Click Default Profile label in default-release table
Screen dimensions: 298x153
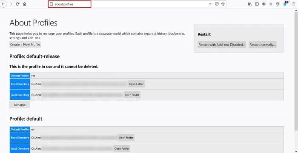tap(20, 76)
